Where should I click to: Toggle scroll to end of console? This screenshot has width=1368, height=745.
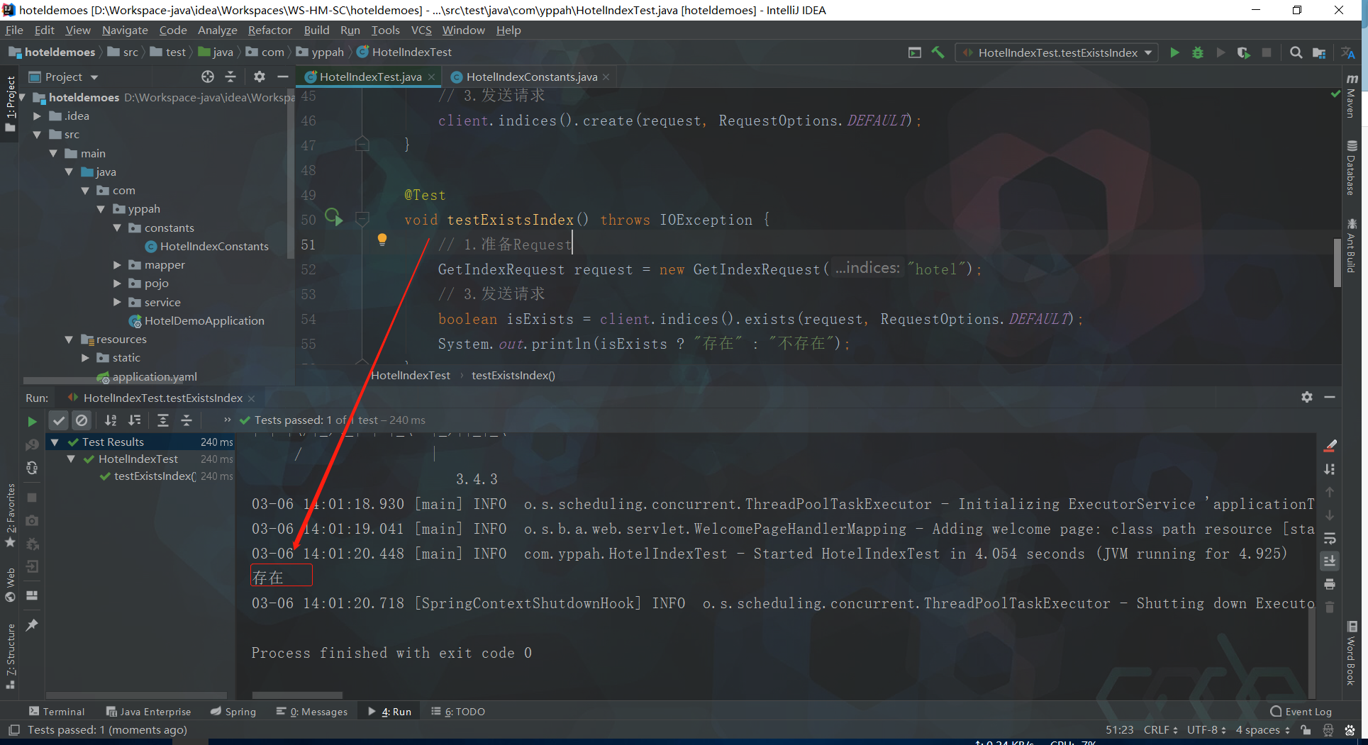[1330, 561]
